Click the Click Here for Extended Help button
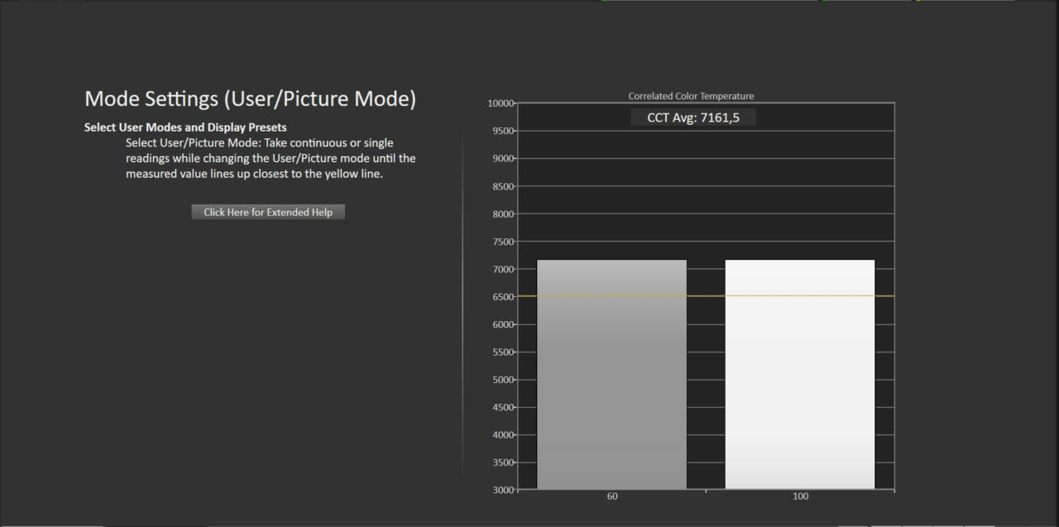1059x527 pixels. pyautogui.click(x=268, y=213)
